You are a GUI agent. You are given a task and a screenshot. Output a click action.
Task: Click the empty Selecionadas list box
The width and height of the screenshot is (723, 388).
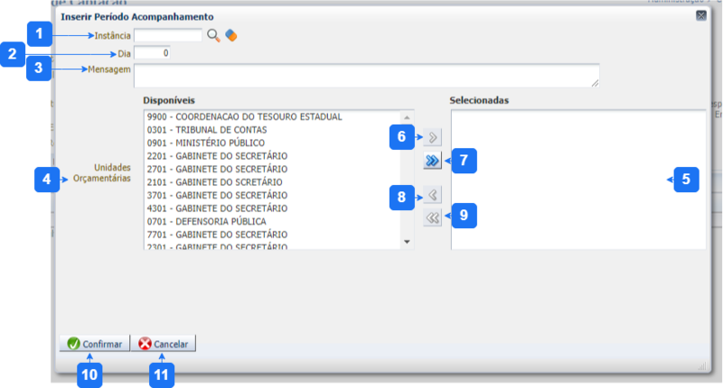[578, 180]
